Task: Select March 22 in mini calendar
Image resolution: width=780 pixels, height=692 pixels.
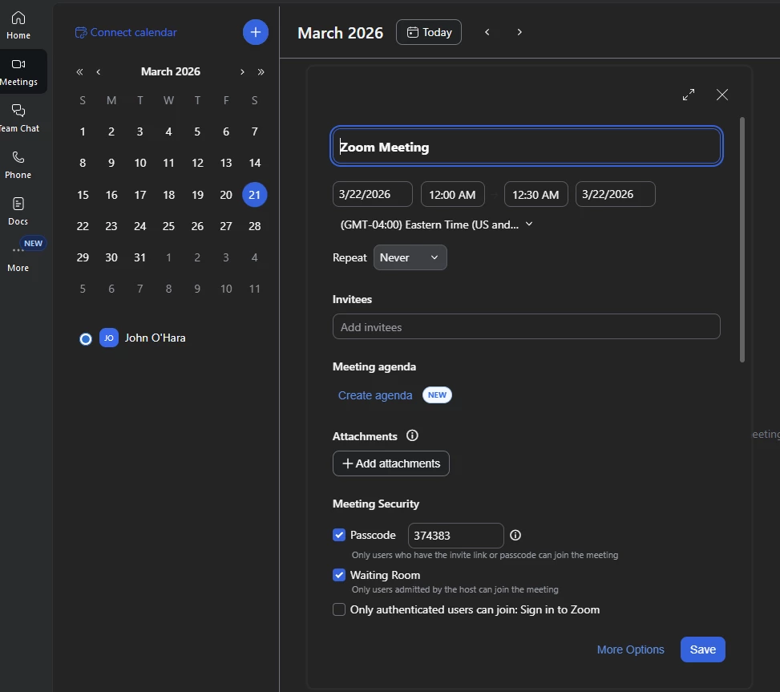Action: tap(83, 226)
